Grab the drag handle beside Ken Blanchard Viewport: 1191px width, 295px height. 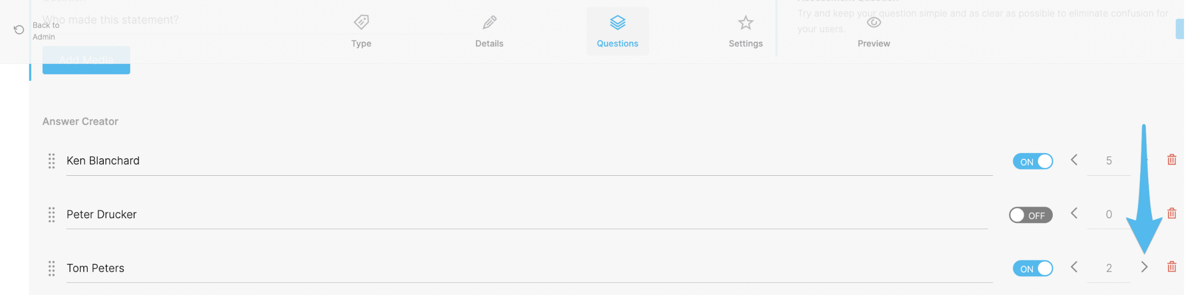pos(51,161)
